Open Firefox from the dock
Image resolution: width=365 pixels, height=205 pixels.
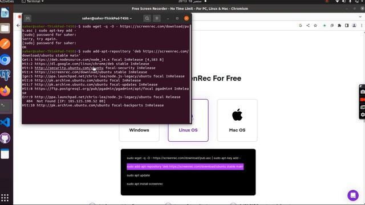coord(5,91)
